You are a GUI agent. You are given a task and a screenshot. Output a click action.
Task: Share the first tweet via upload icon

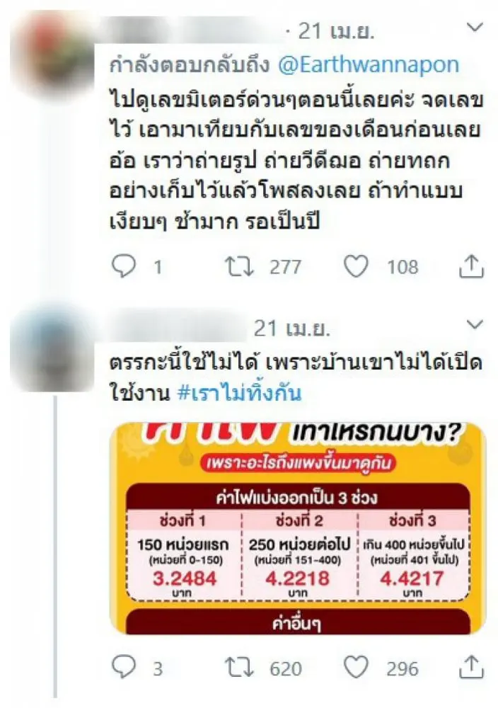click(x=471, y=266)
